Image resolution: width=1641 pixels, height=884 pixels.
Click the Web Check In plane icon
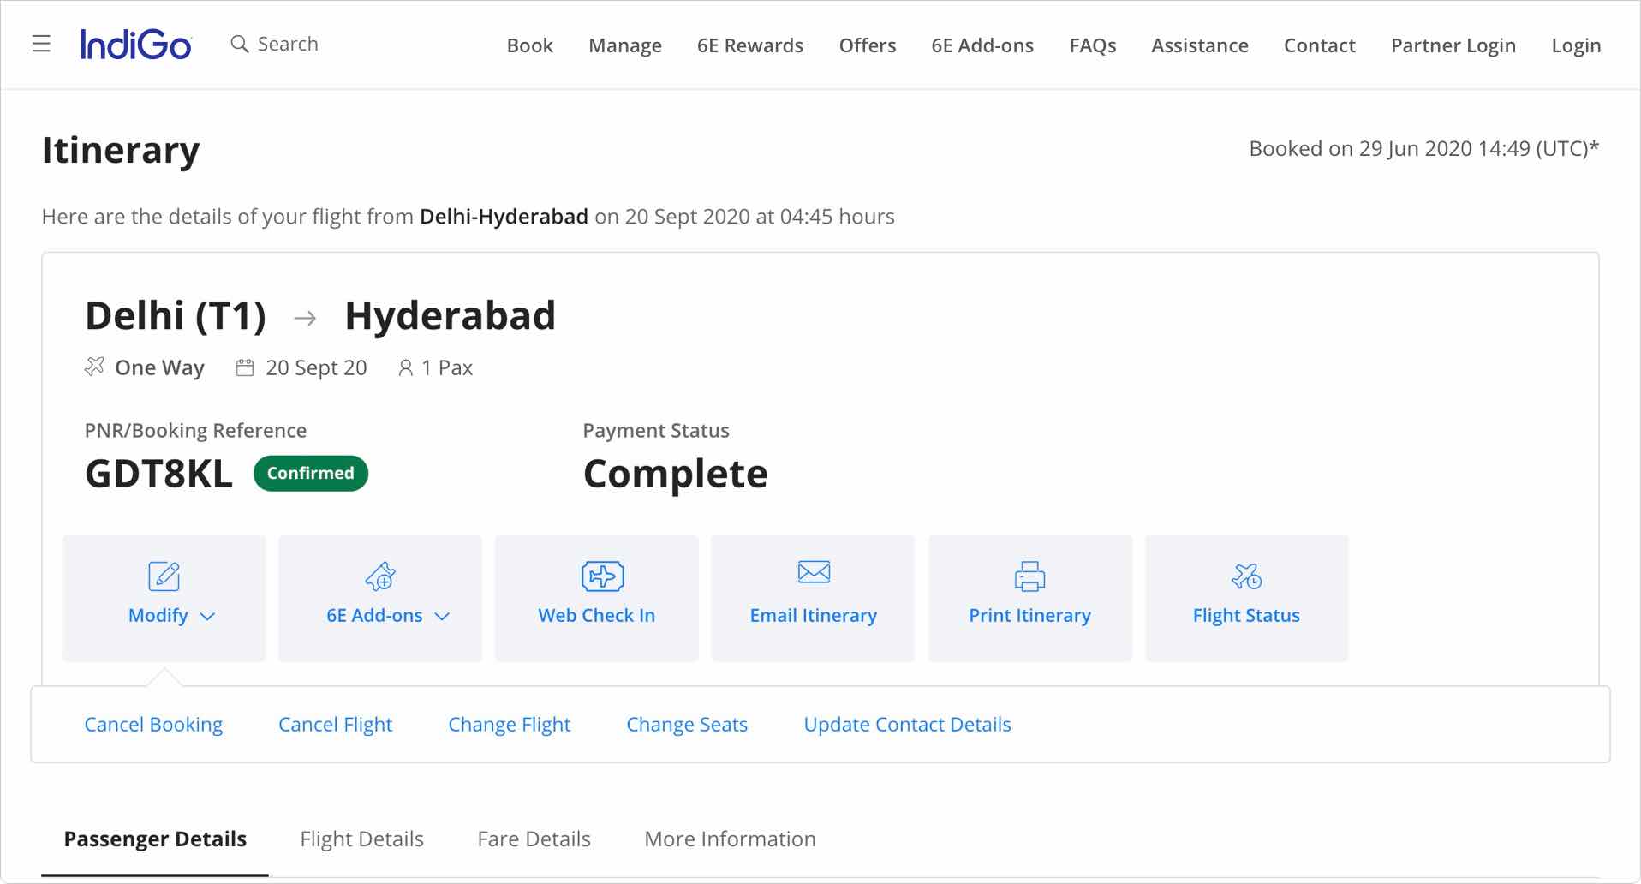602,576
